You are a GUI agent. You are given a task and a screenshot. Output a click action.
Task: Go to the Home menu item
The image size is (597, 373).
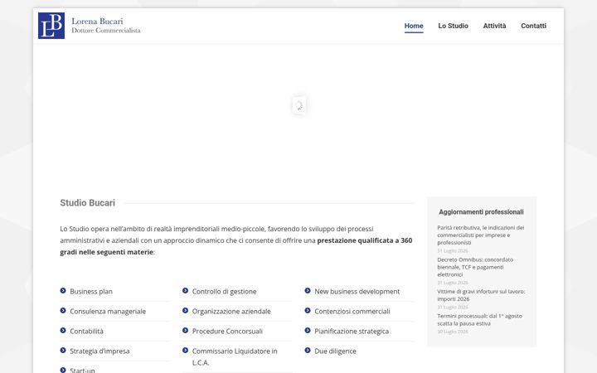tap(414, 26)
